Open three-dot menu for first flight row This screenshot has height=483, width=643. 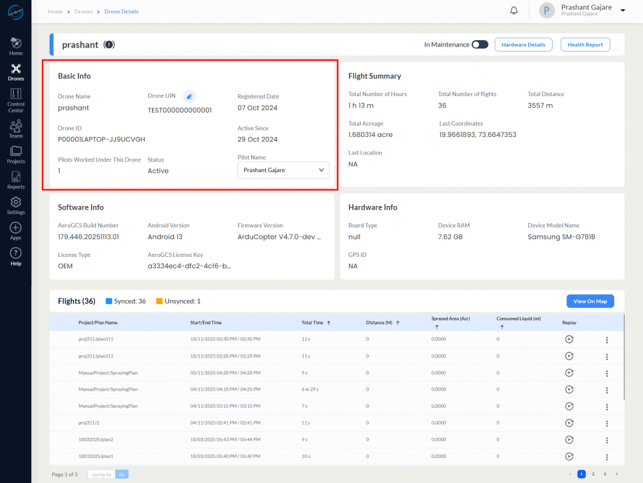(x=607, y=339)
